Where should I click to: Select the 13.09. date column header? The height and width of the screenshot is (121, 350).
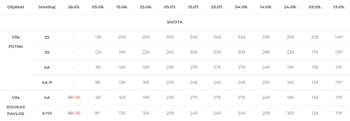(339, 7)
